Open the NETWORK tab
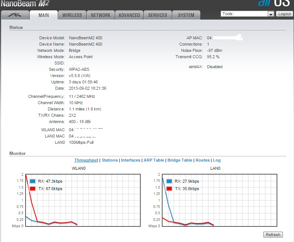The height and width of the screenshot is (242, 294). tap(101, 15)
